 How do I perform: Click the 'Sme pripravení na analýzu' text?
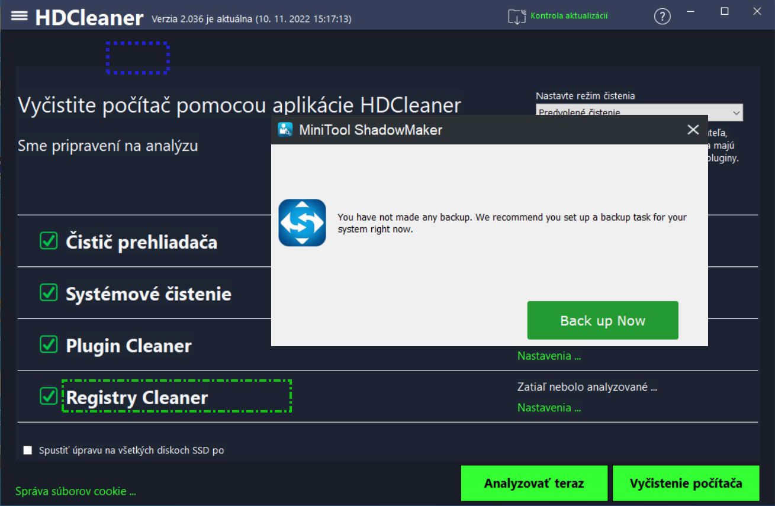click(108, 146)
